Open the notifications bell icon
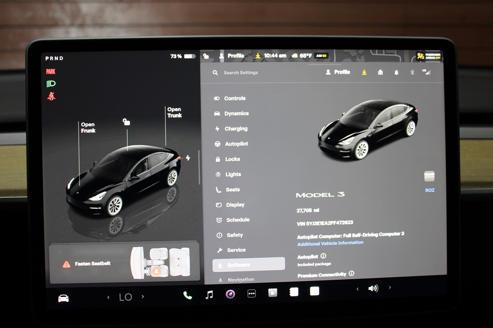Image resolution: width=493 pixels, height=328 pixels. pos(396,72)
